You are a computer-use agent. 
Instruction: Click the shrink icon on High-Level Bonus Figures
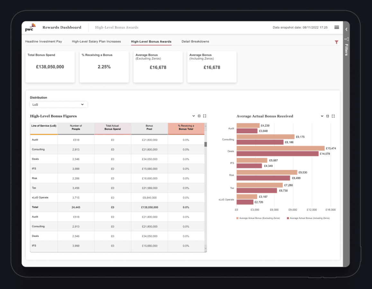[x=199, y=116]
